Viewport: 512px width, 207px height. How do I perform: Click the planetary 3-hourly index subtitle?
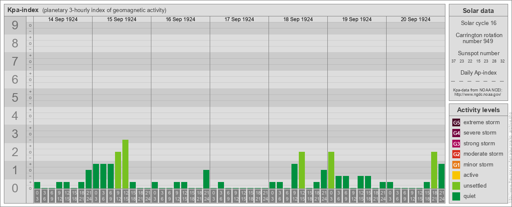(x=104, y=10)
